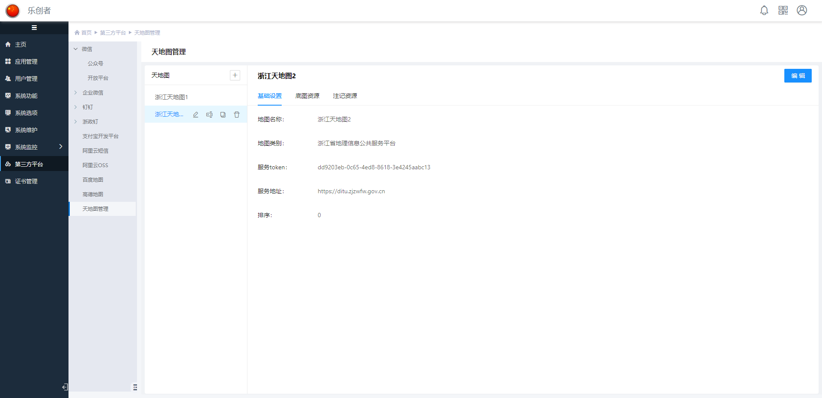This screenshot has height=398, width=822.
Task: Collapse the 微信 tree group
Action: [x=76, y=49]
